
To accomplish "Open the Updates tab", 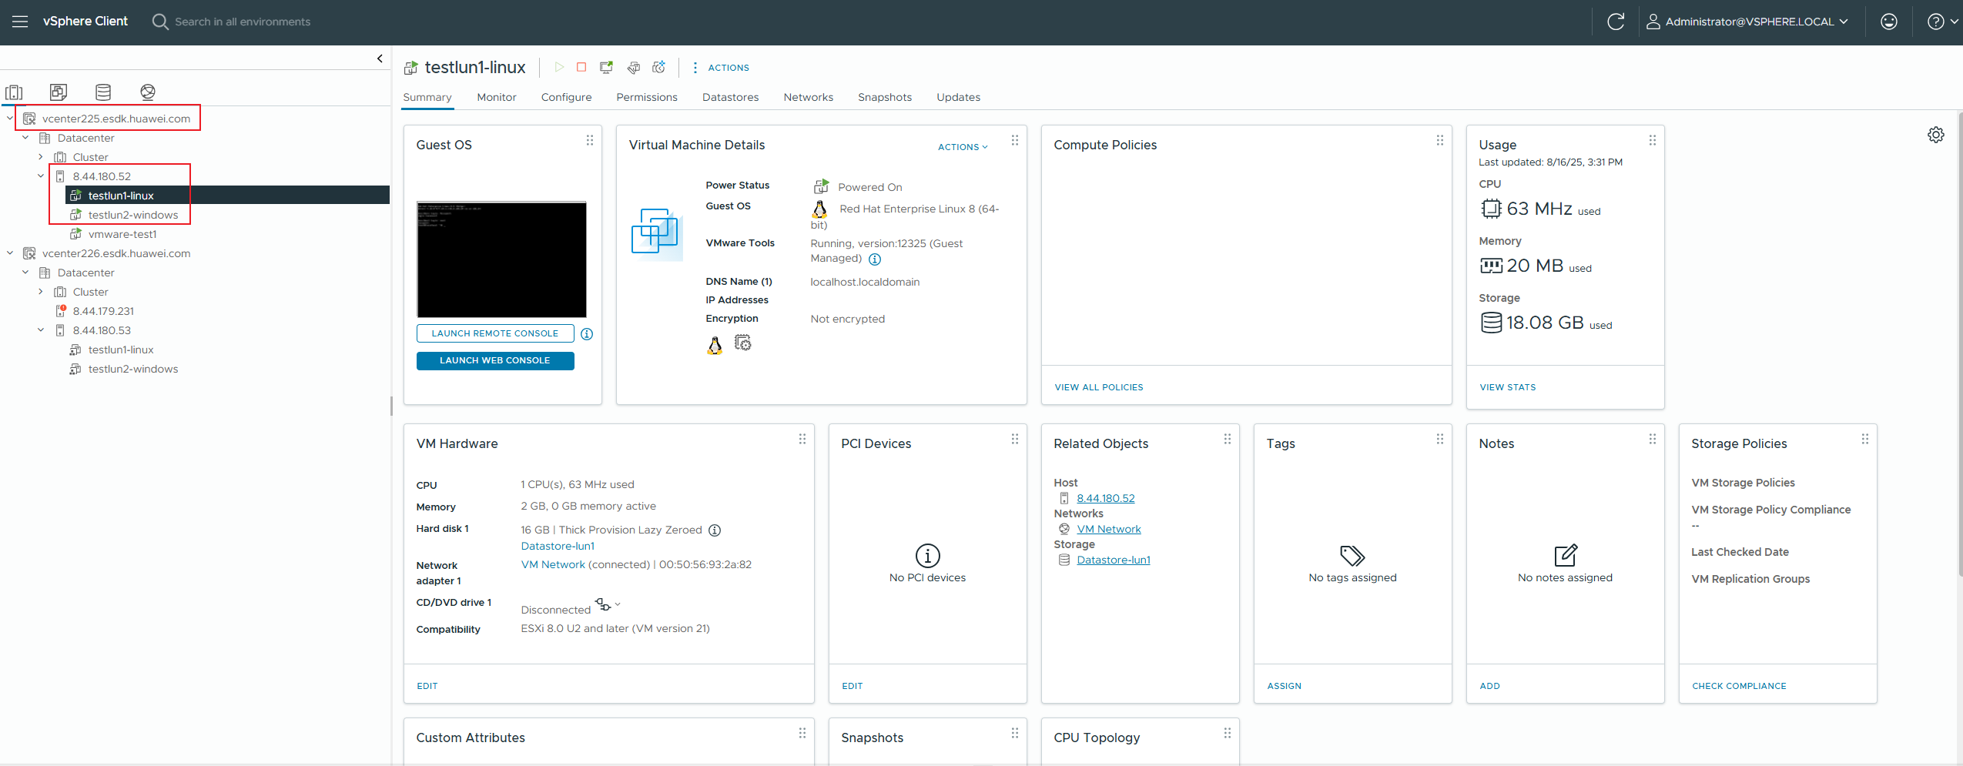I will [958, 98].
